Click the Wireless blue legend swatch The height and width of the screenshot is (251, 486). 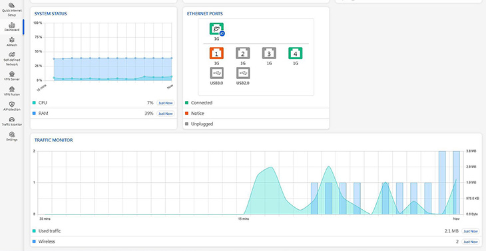pyautogui.click(x=34, y=242)
